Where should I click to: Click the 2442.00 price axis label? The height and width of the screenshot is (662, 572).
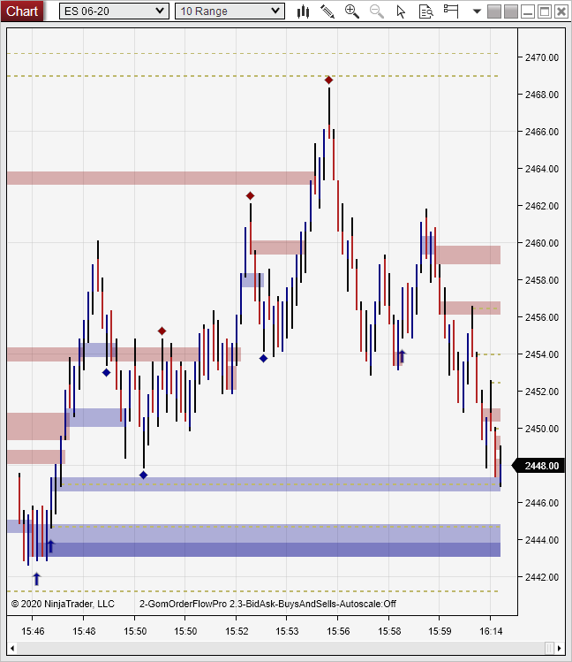(542, 577)
